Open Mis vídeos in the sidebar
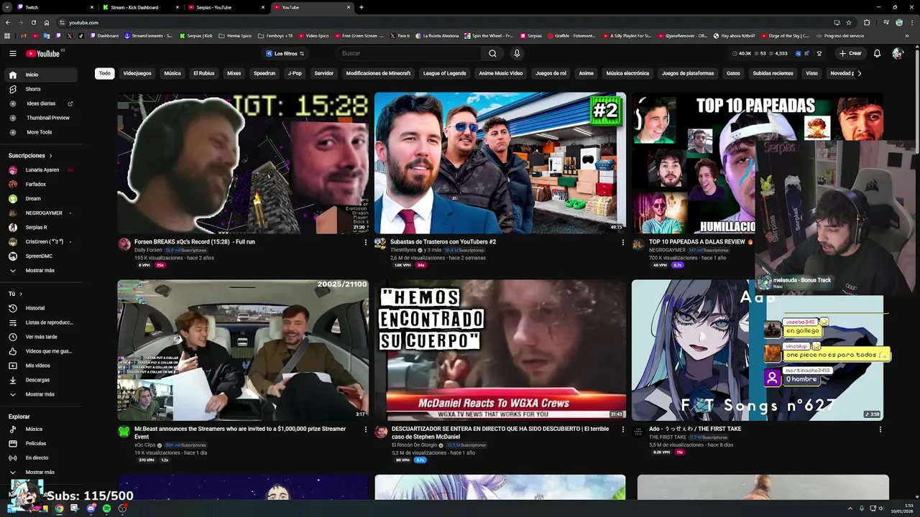 41,365
